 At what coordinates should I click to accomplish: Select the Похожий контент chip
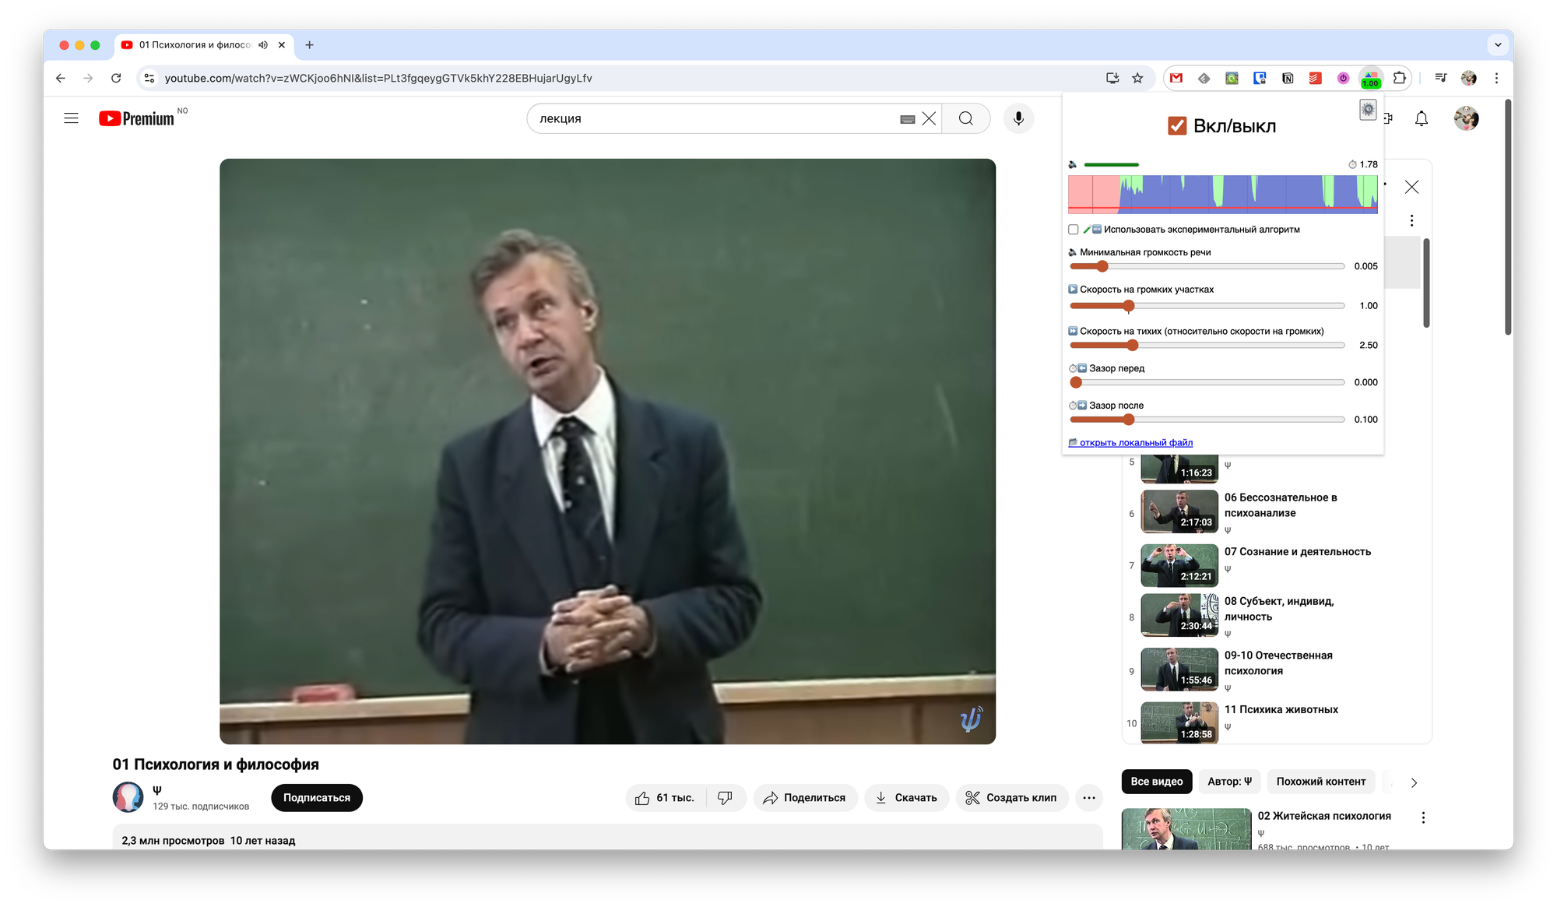pyautogui.click(x=1320, y=782)
